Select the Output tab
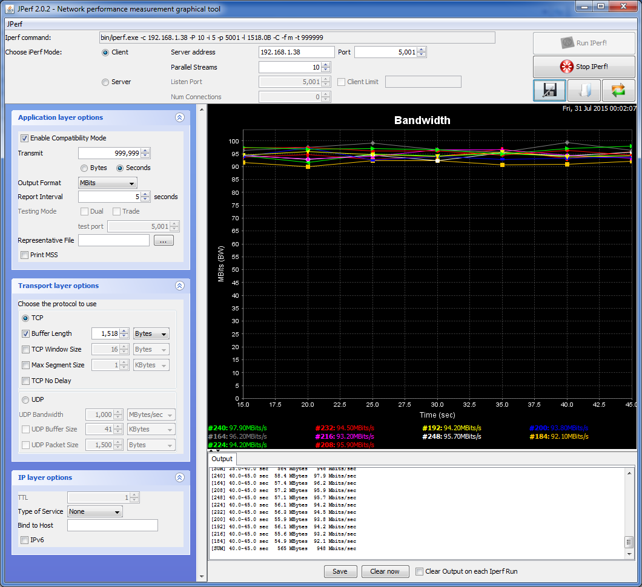The width and height of the screenshot is (642, 587). click(x=222, y=459)
